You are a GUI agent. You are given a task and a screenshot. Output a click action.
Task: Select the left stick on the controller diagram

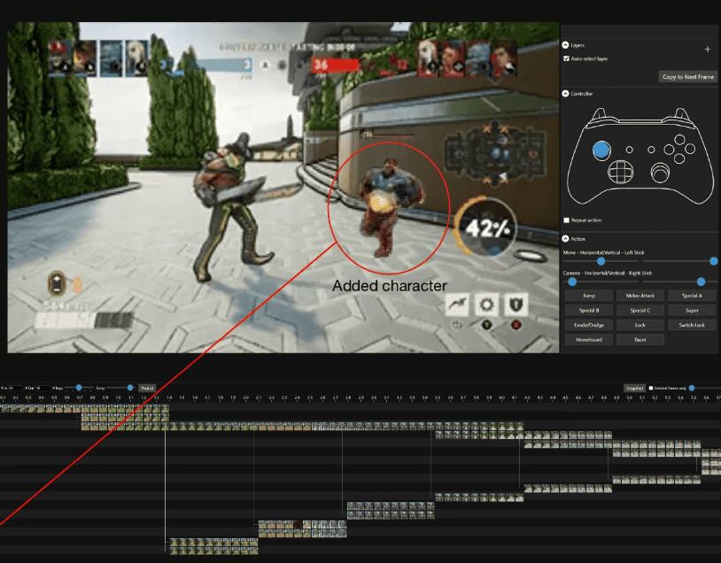tap(601, 150)
